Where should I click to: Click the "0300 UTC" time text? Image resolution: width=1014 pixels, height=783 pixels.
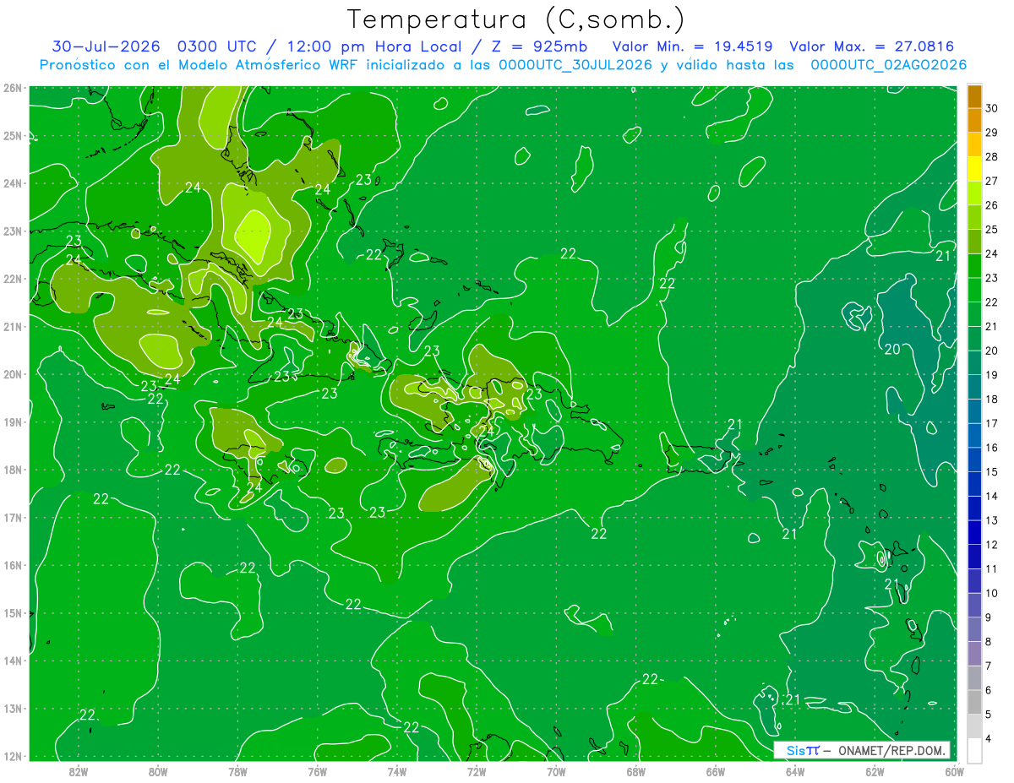[x=216, y=46]
